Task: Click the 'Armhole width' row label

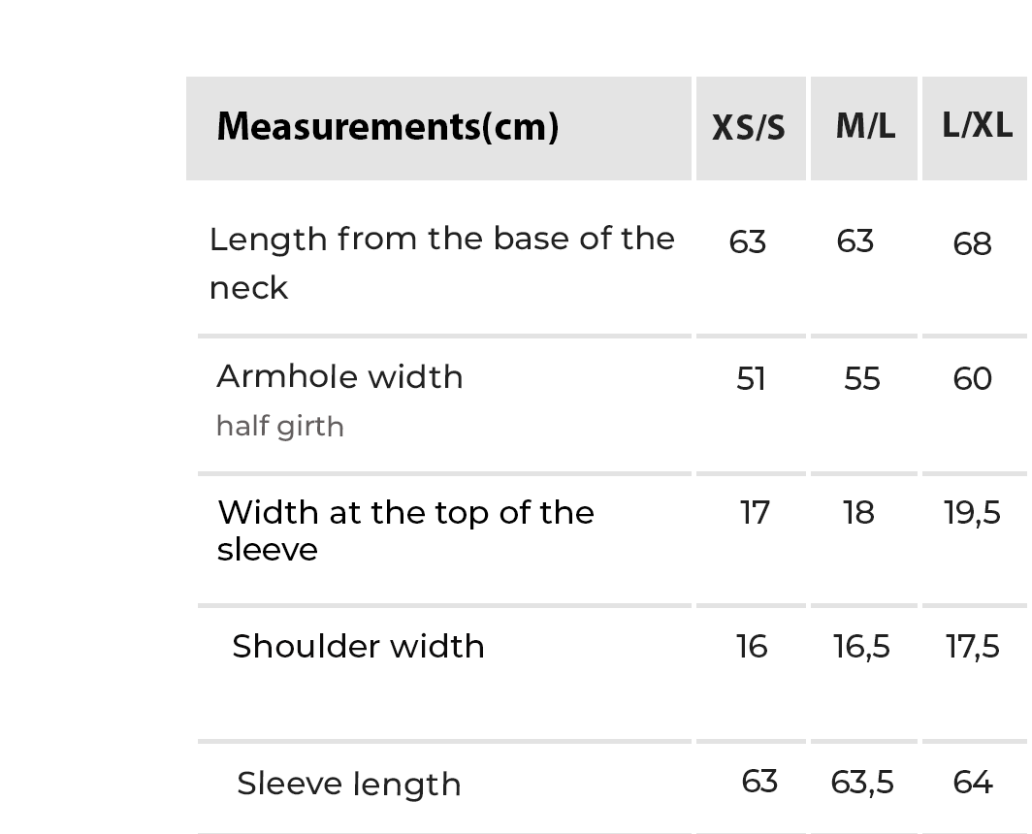Action: click(339, 376)
